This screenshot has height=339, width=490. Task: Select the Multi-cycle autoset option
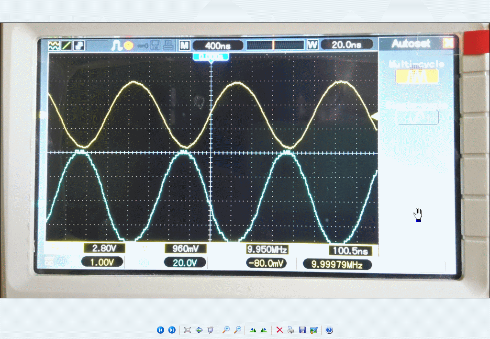tap(416, 76)
